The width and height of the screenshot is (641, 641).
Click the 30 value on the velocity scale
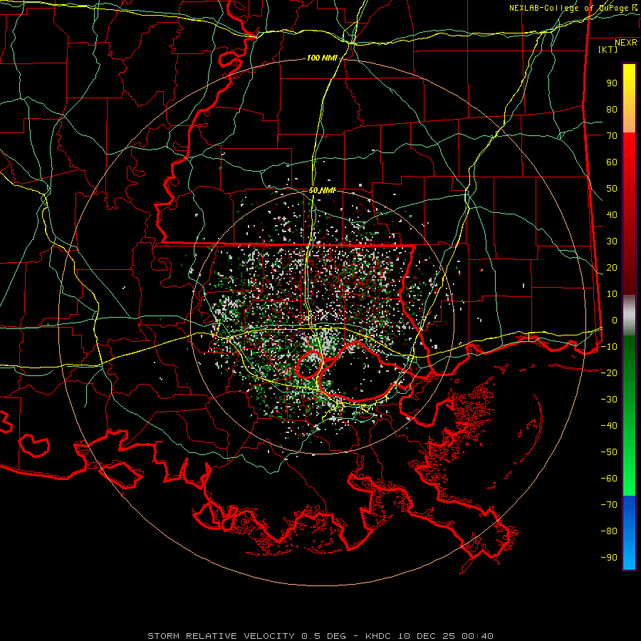612,241
